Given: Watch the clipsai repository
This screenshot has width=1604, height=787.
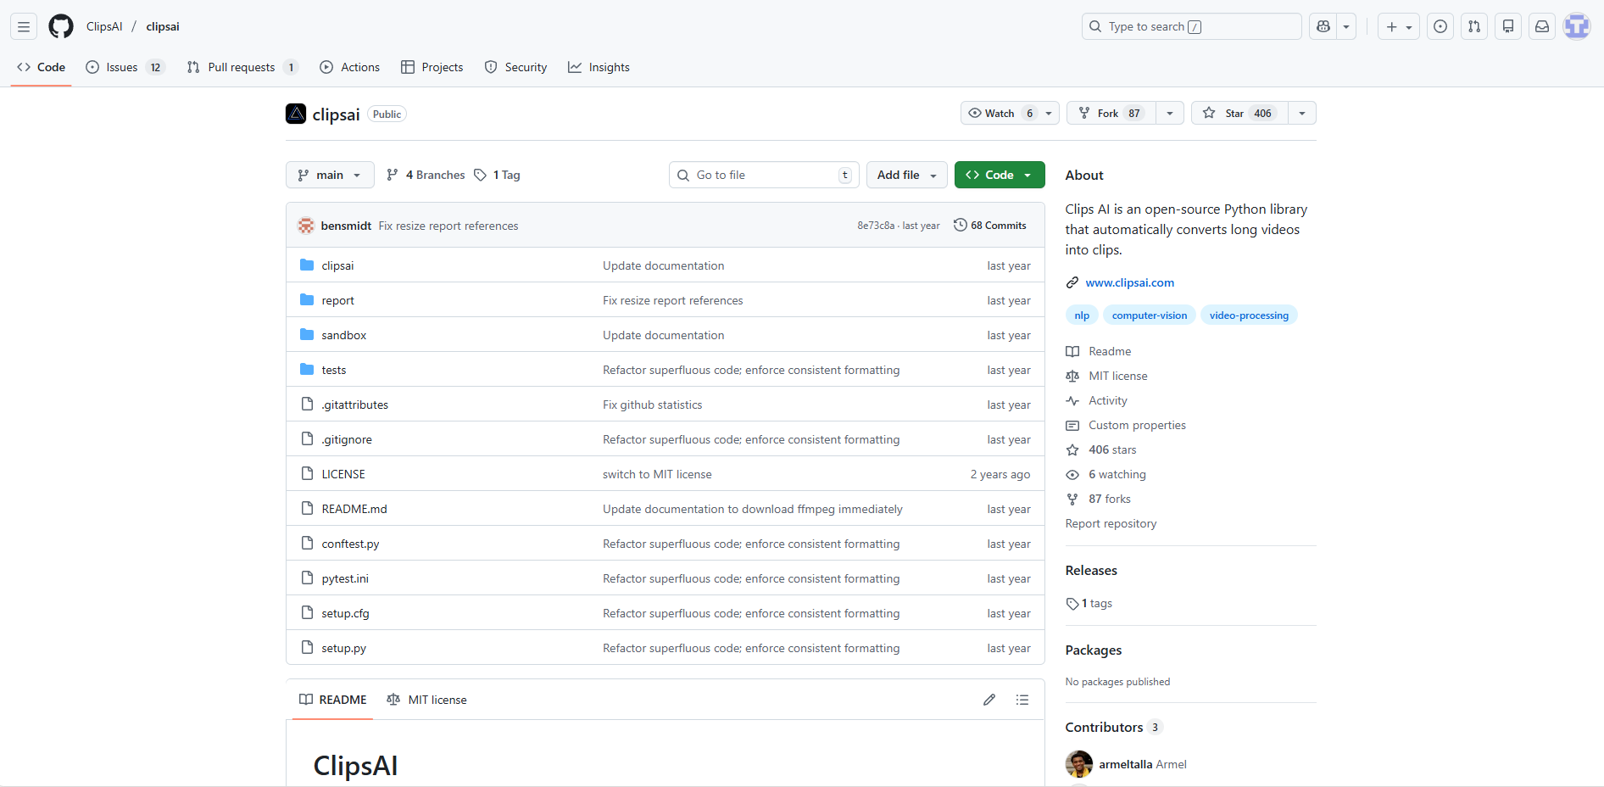Looking at the screenshot, I should pos(1000,113).
